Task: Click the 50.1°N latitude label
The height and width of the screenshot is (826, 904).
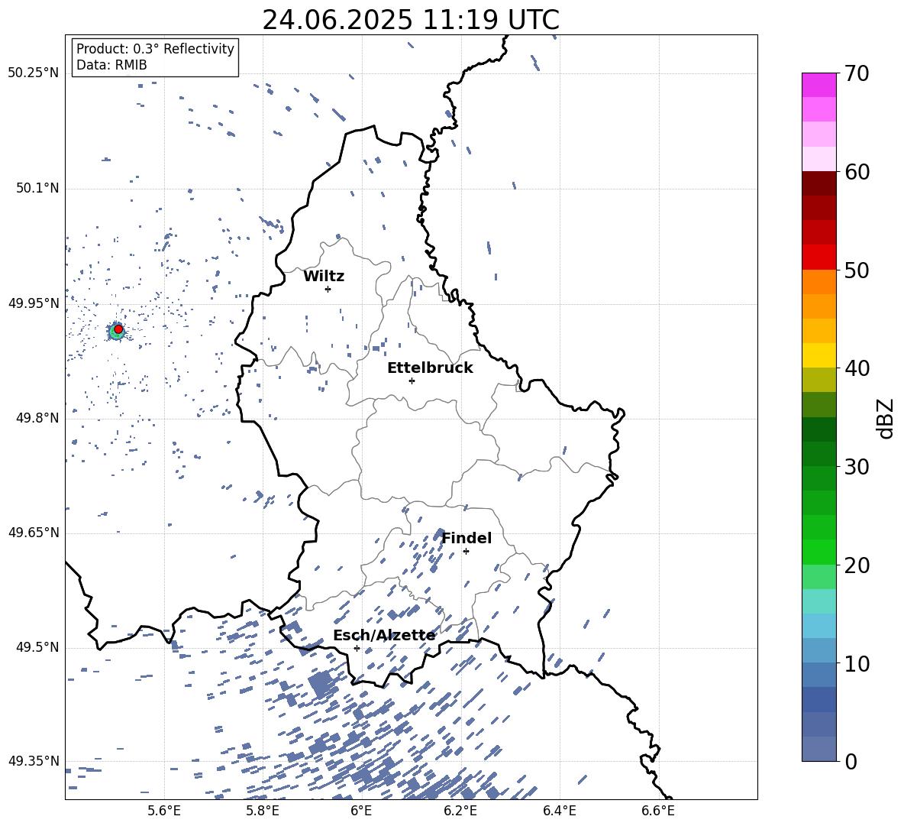Action: click(x=37, y=188)
